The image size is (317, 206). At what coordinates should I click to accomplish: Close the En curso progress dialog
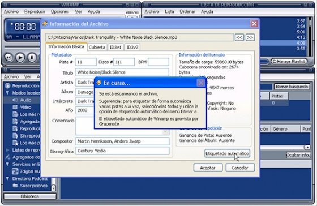point(201,83)
